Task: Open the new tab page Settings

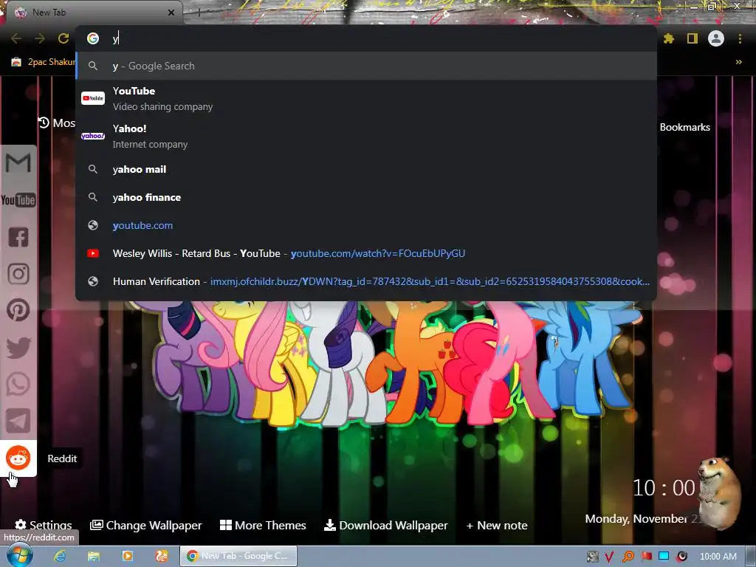Action: coord(44,525)
